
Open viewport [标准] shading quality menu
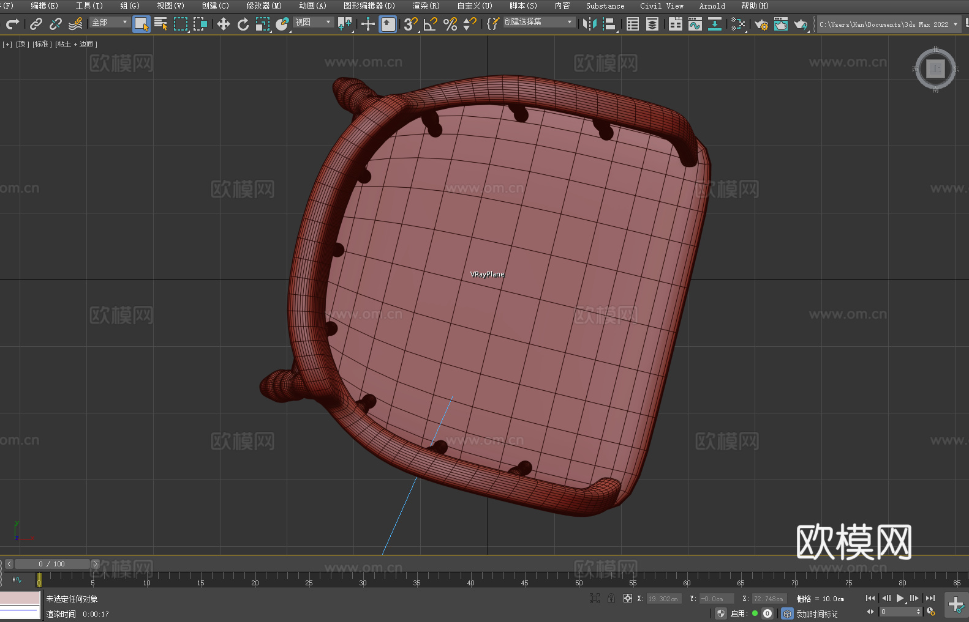pyautogui.click(x=42, y=44)
